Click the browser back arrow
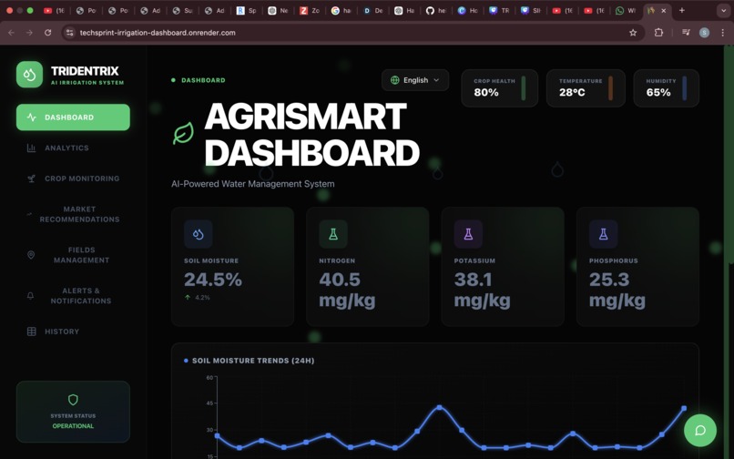The height and width of the screenshot is (459, 734). pos(11,33)
